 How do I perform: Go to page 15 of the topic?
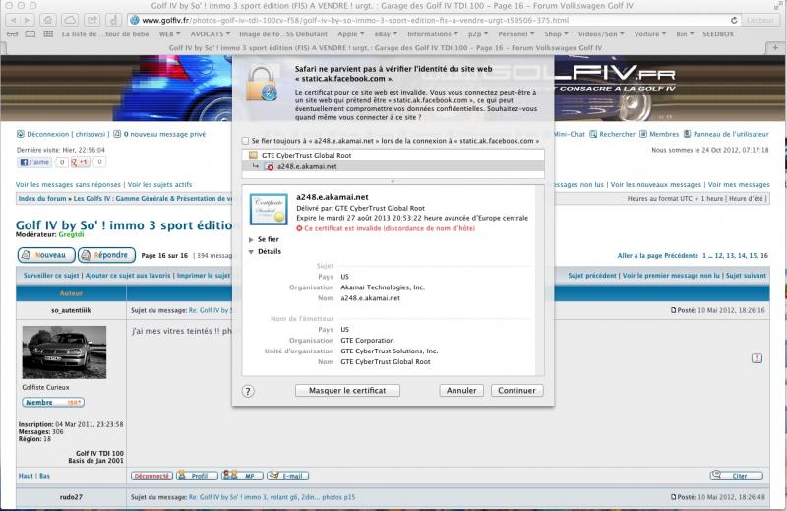point(753,255)
